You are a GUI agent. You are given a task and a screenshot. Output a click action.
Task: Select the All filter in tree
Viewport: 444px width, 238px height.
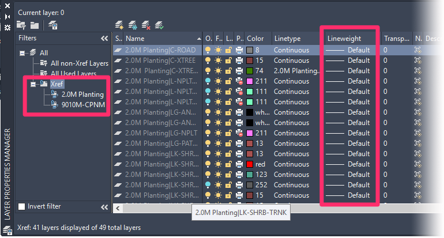tap(44, 53)
